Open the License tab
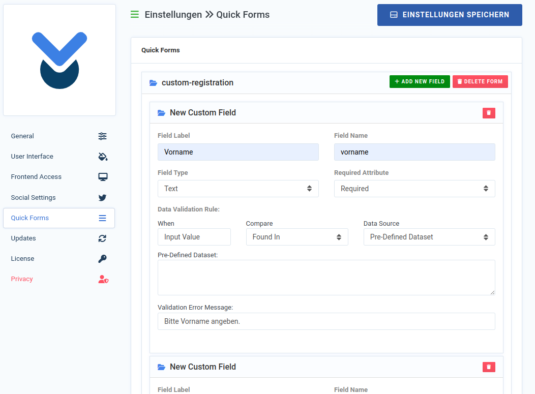Screen dimensions: 535x394 tap(59, 259)
